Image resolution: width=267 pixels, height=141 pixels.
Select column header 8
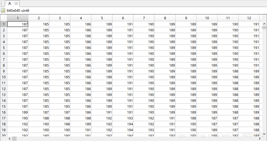point(165,18)
